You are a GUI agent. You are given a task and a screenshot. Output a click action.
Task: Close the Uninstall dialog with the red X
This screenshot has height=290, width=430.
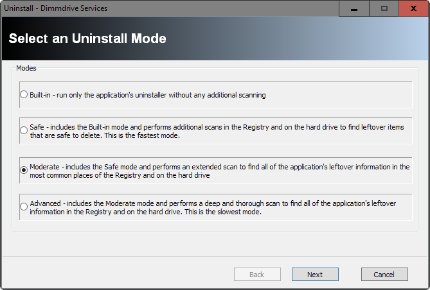(x=414, y=8)
